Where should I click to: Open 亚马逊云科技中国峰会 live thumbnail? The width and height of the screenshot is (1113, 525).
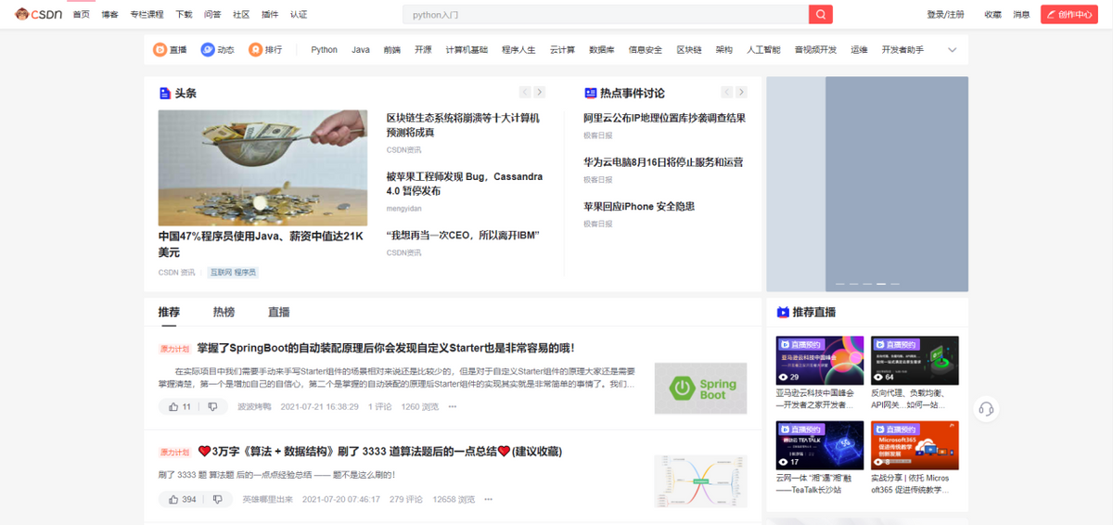pyautogui.click(x=820, y=360)
